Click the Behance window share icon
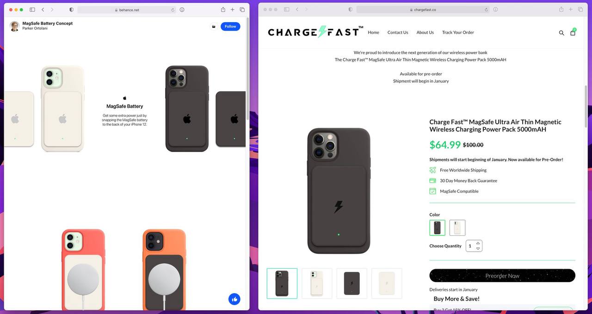Image resolution: width=592 pixels, height=314 pixels. (x=223, y=9)
